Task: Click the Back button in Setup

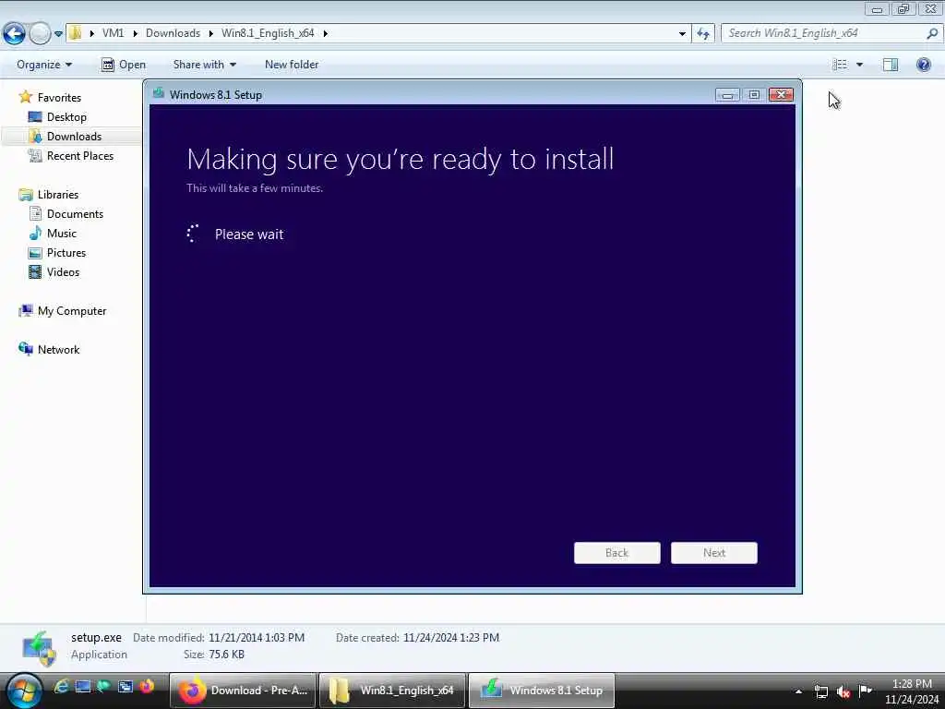Action: coord(617,553)
